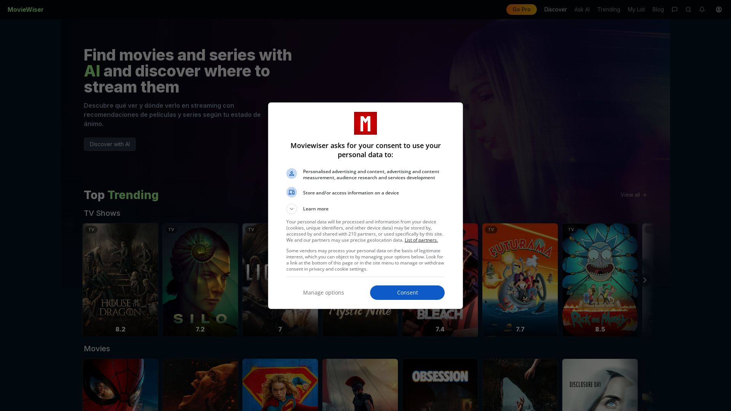The width and height of the screenshot is (731, 411).
Task: Click the TV badge on Silo poster
Action: [171, 229]
